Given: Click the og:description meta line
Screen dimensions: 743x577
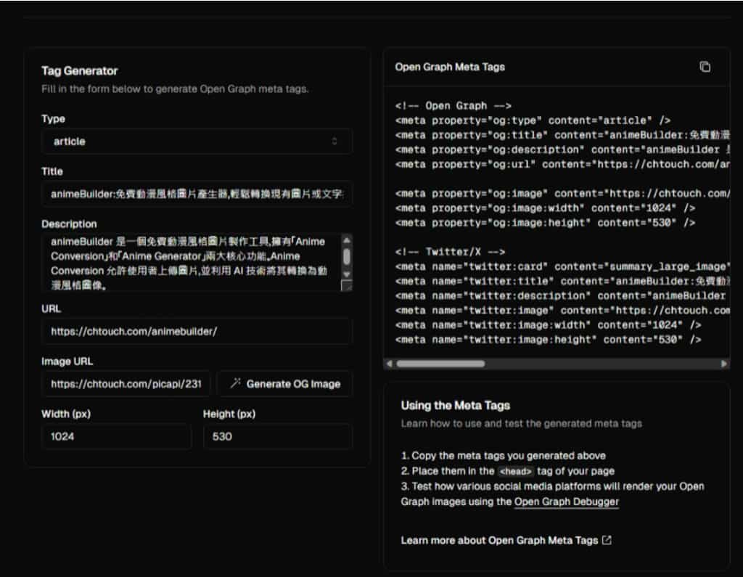Looking at the screenshot, I should (x=562, y=150).
